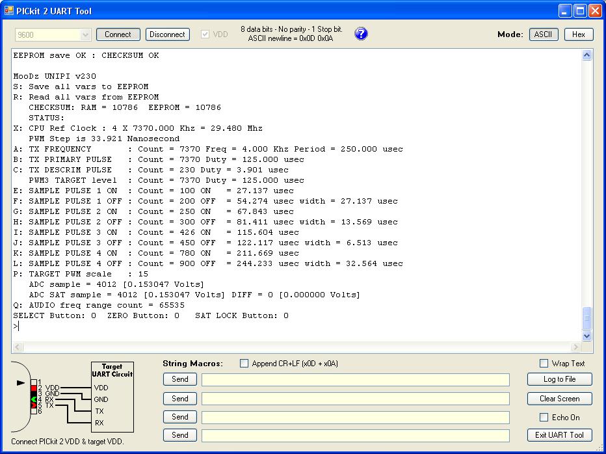Click the Clear Screen button
This screenshot has height=454, width=606.
[559, 399]
